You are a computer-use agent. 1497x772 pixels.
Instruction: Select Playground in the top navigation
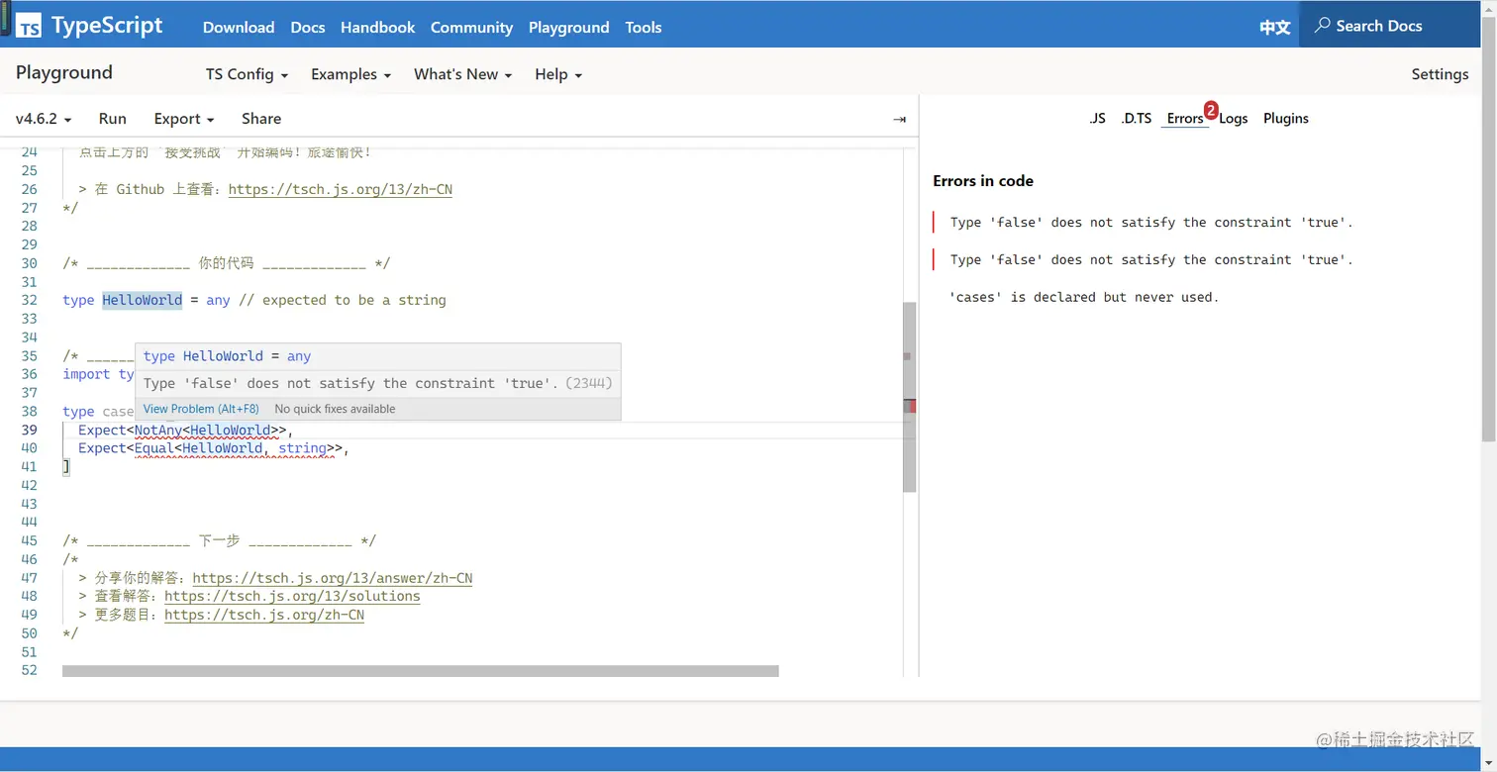569,27
